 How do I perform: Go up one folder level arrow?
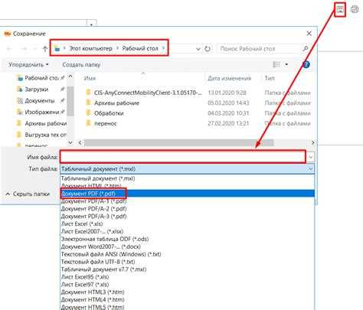click(45, 48)
